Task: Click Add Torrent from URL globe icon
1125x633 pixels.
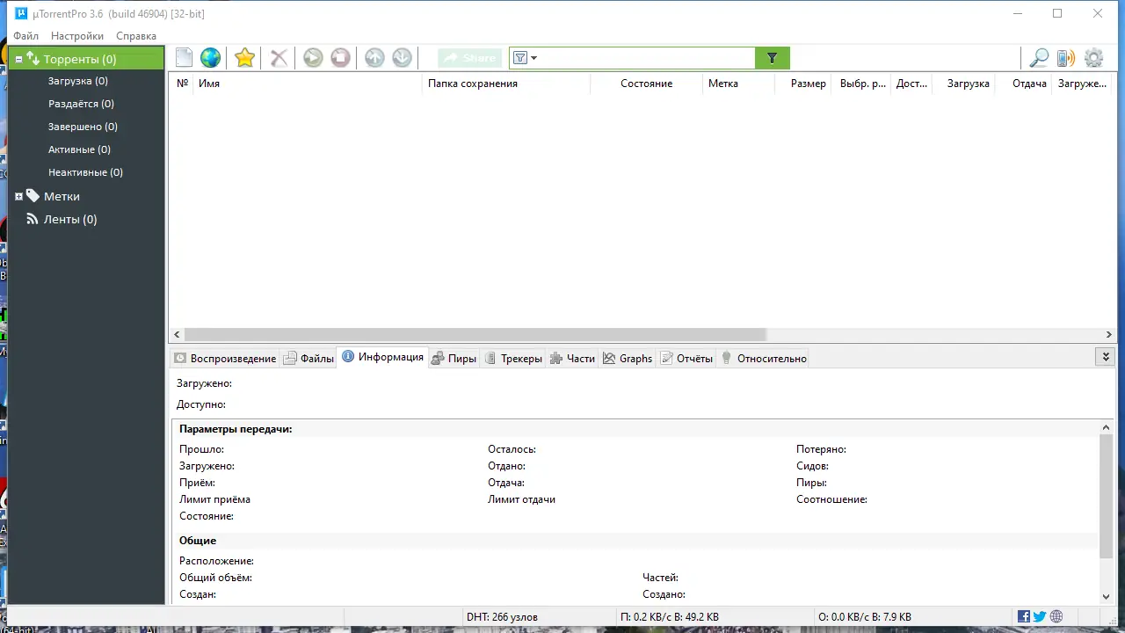Action: [x=210, y=58]
